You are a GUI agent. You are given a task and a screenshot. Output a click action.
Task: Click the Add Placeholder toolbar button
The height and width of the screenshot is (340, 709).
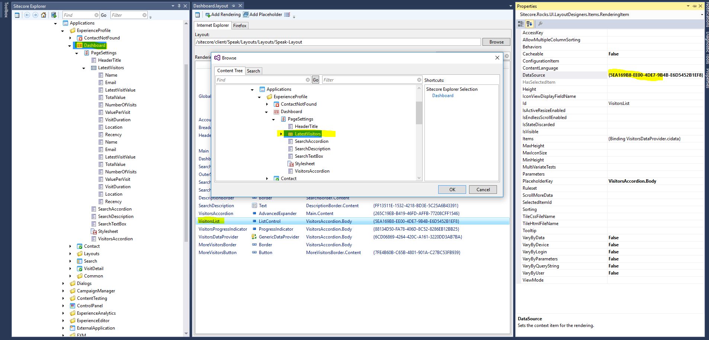(x=263, y=15)
